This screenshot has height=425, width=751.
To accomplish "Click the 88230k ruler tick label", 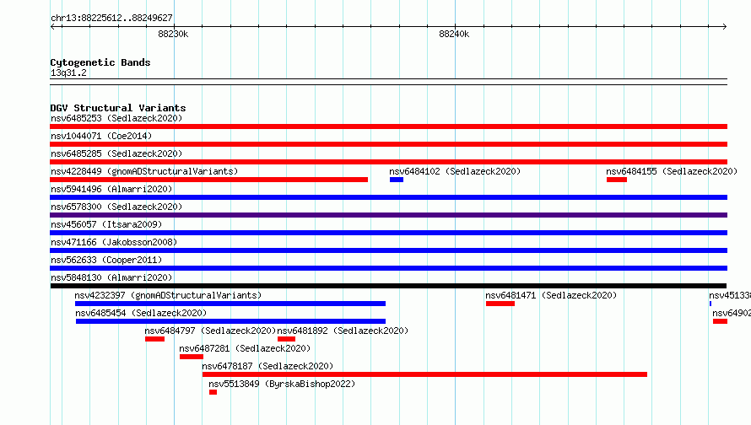I will pos(173,34).
